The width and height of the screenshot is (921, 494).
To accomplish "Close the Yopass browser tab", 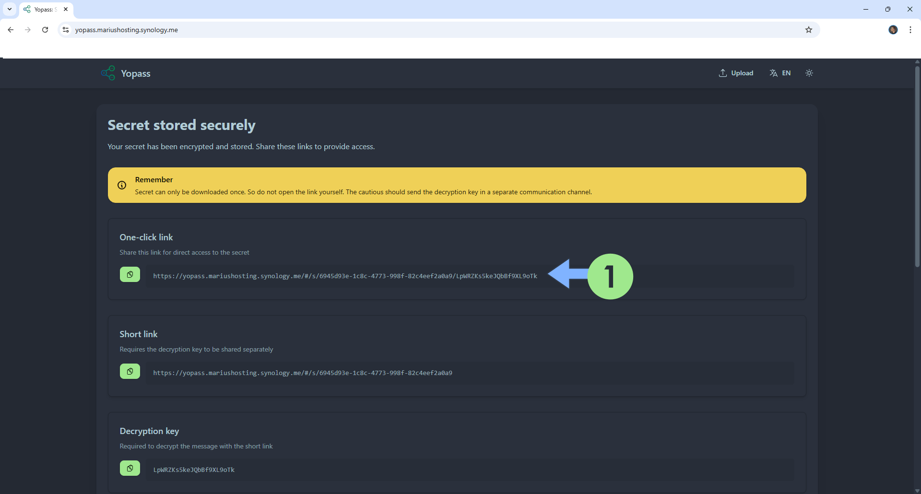I will tap(66, 9).
